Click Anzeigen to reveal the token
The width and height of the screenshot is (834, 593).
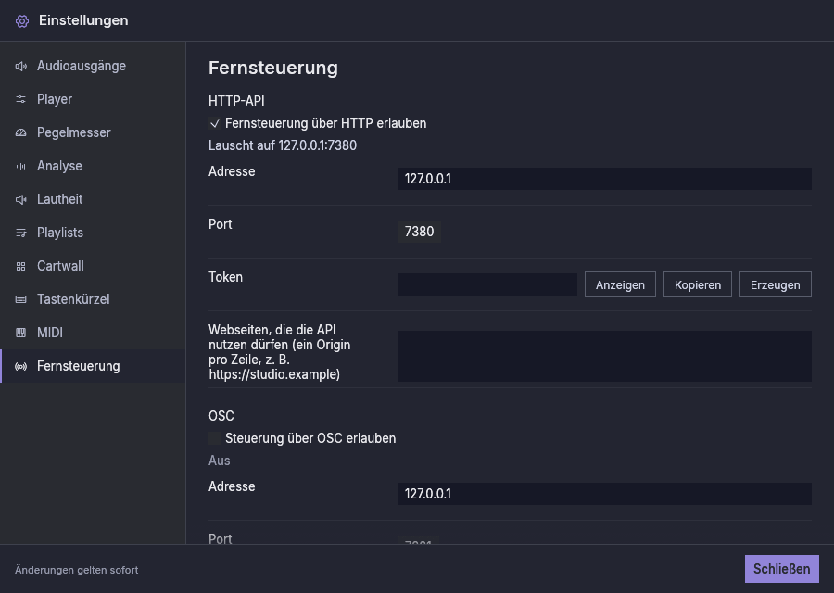(620, 284)
